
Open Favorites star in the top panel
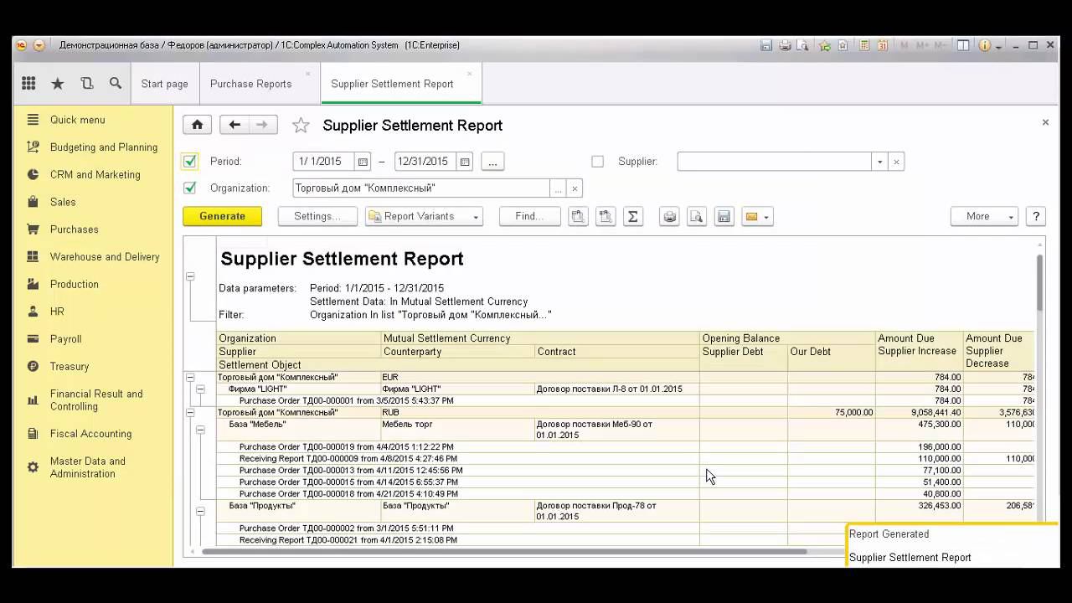(58, 84)
